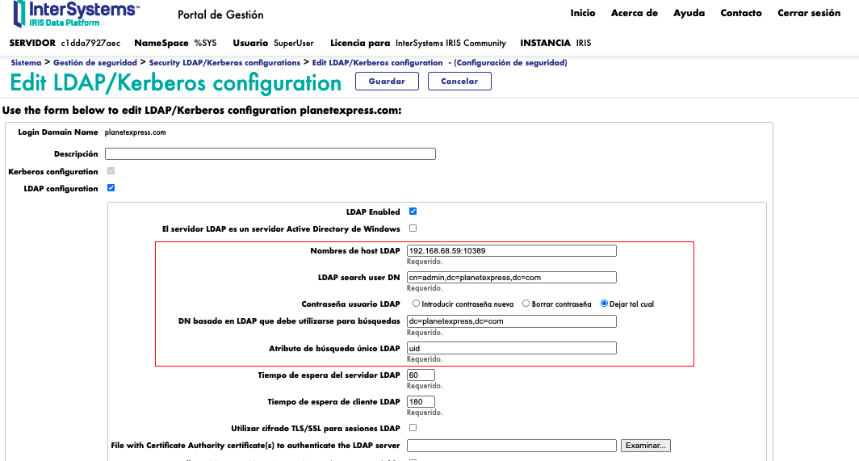Open the Acerca de page
This screenshot has width=859, height=461.
pos(634,13)
